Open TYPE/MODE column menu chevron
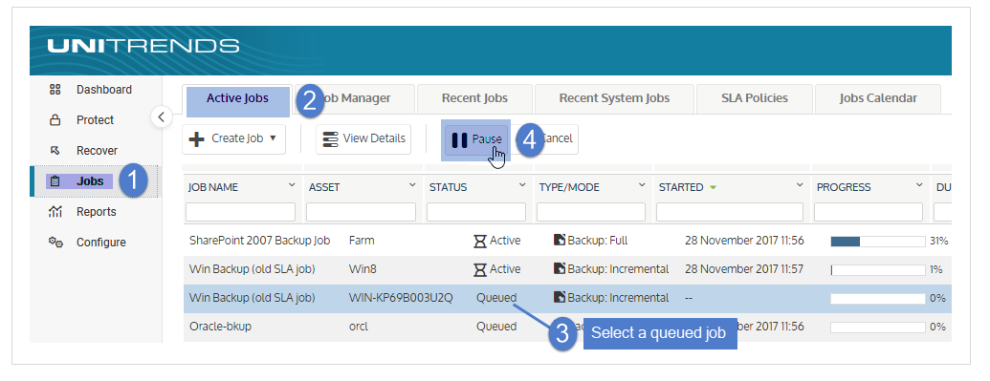 642,185
